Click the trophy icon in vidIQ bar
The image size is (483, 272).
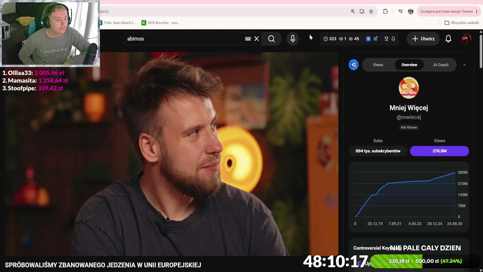coord(386,39)
